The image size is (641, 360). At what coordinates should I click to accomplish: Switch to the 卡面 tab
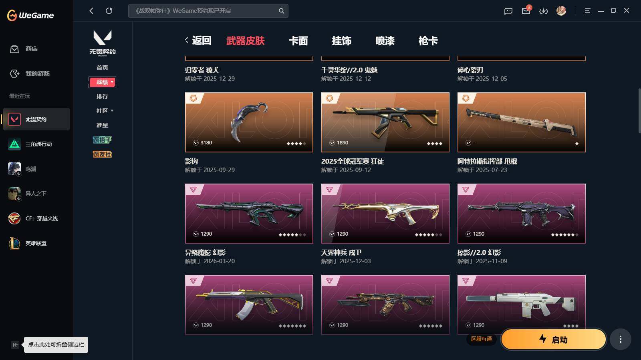(298, 41)
